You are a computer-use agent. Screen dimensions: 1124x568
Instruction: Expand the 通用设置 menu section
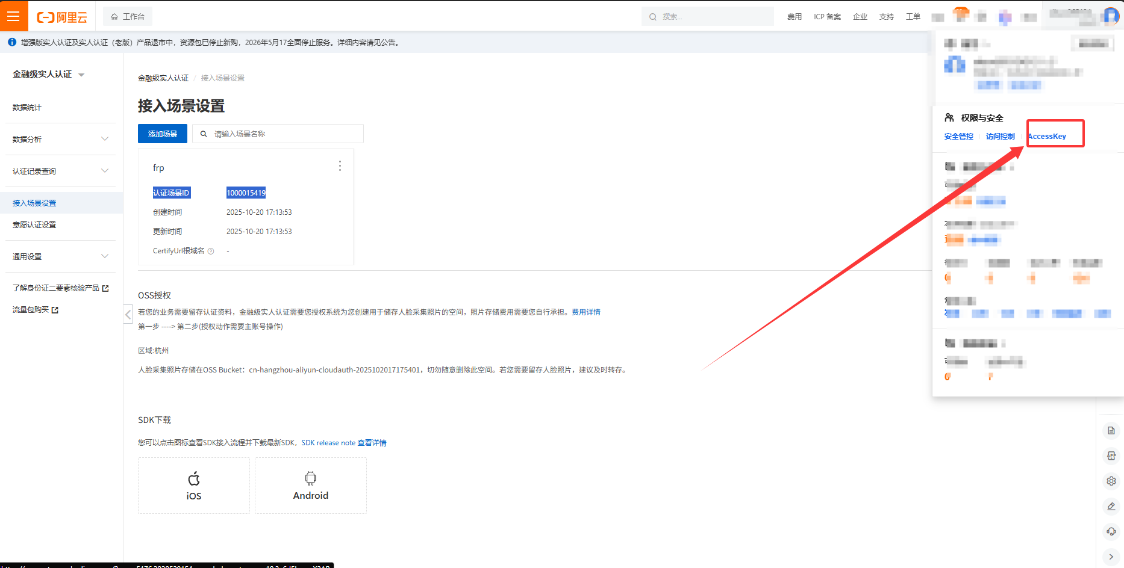point(60,256)
